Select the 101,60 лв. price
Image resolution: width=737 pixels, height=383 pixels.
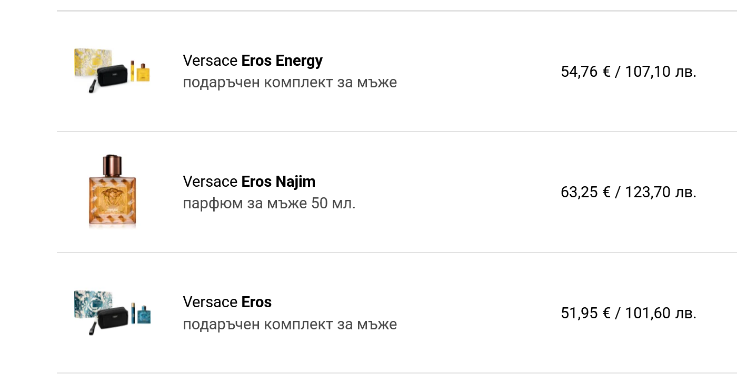point(661,313)
